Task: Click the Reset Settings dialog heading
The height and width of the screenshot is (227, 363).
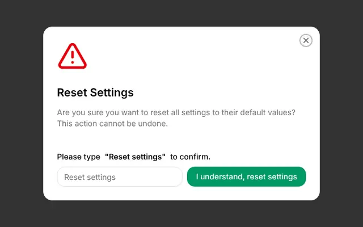Action: pos(95,93)
